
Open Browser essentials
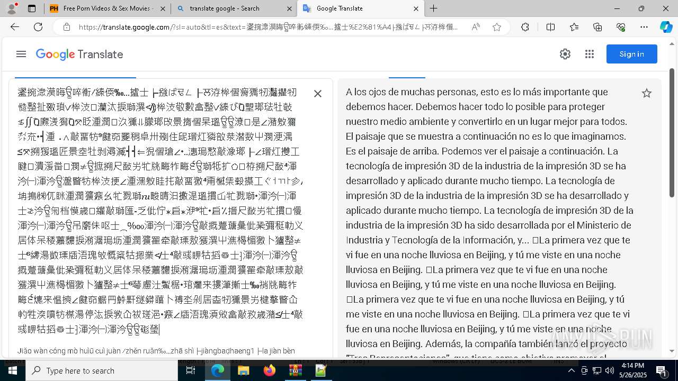pos(621,27)
